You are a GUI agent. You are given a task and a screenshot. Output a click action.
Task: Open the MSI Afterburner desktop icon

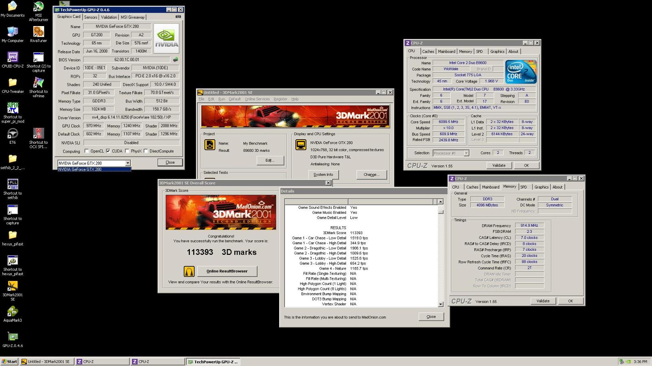pyautogui.click(x=38, y=11)
